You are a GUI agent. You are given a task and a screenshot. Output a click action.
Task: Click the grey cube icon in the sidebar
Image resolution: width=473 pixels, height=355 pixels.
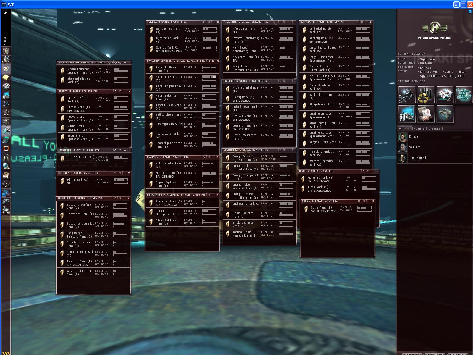6,122
